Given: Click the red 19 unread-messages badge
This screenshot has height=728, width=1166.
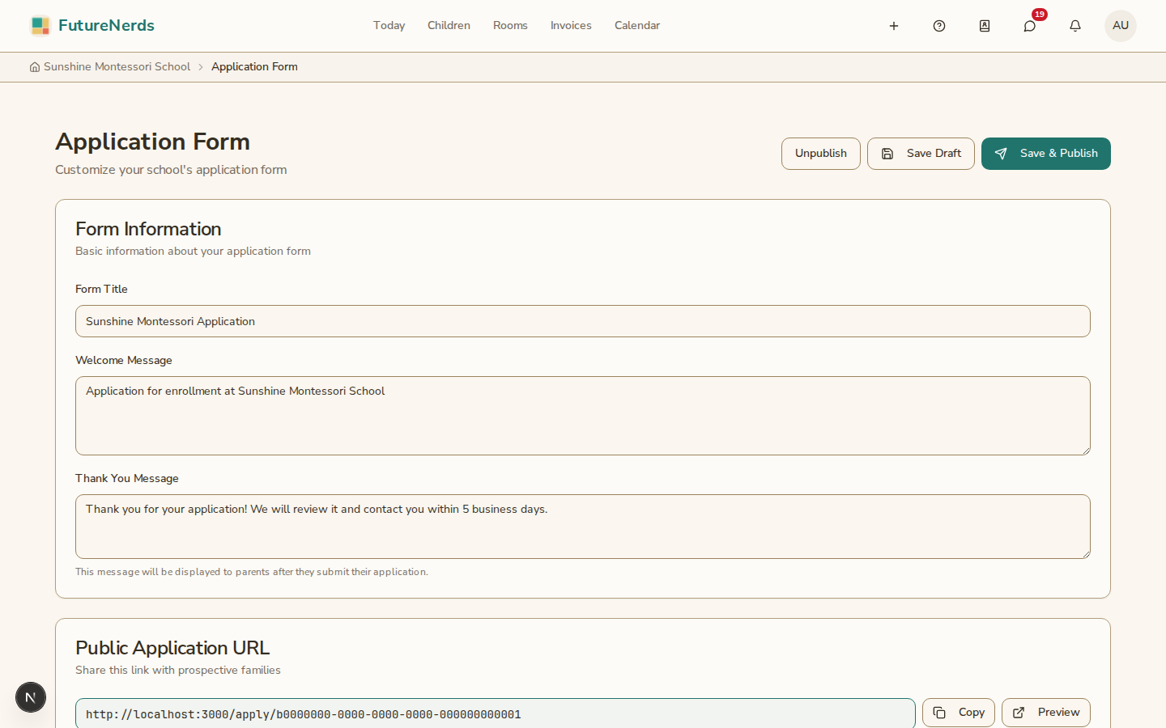Looking at the screenshot, I should pos(1040,15).
